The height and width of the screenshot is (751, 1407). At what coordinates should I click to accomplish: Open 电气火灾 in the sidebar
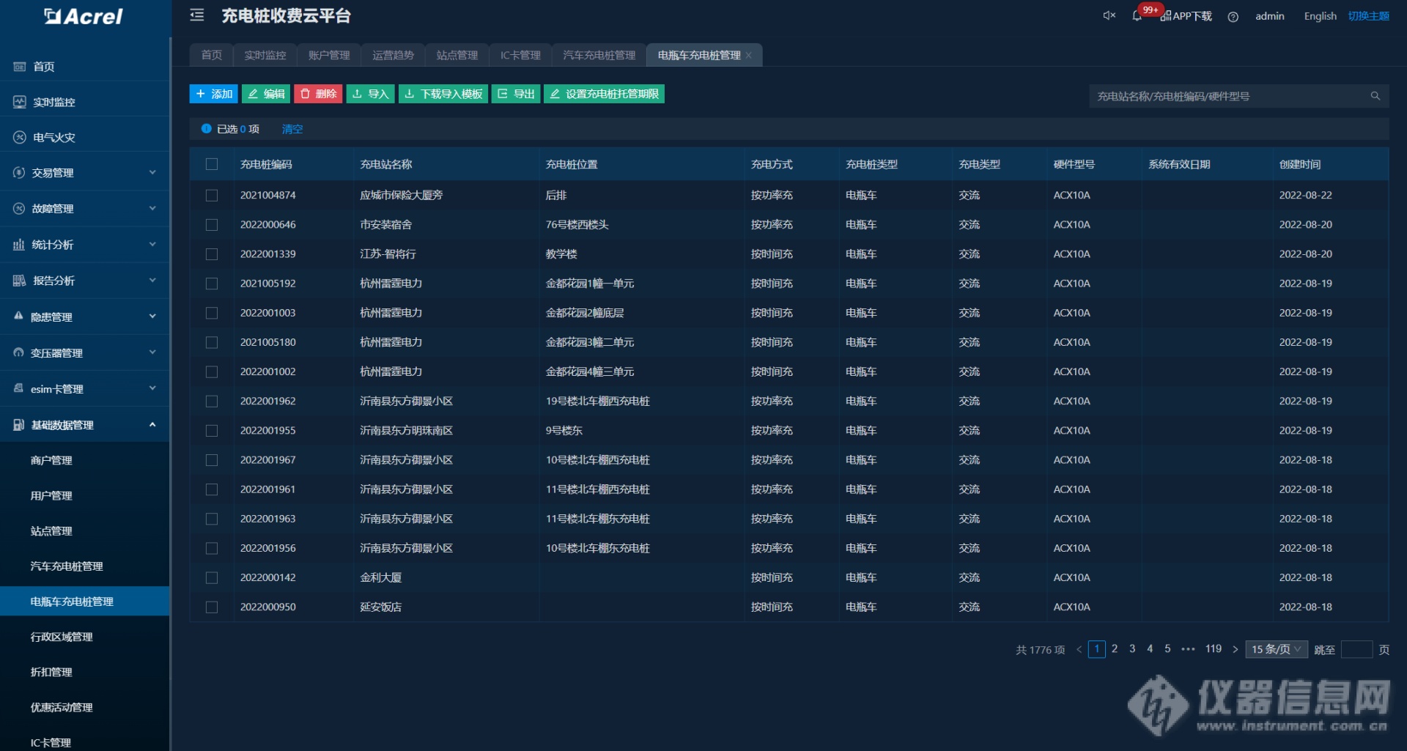pyautogui.click(x=85, y=137)
